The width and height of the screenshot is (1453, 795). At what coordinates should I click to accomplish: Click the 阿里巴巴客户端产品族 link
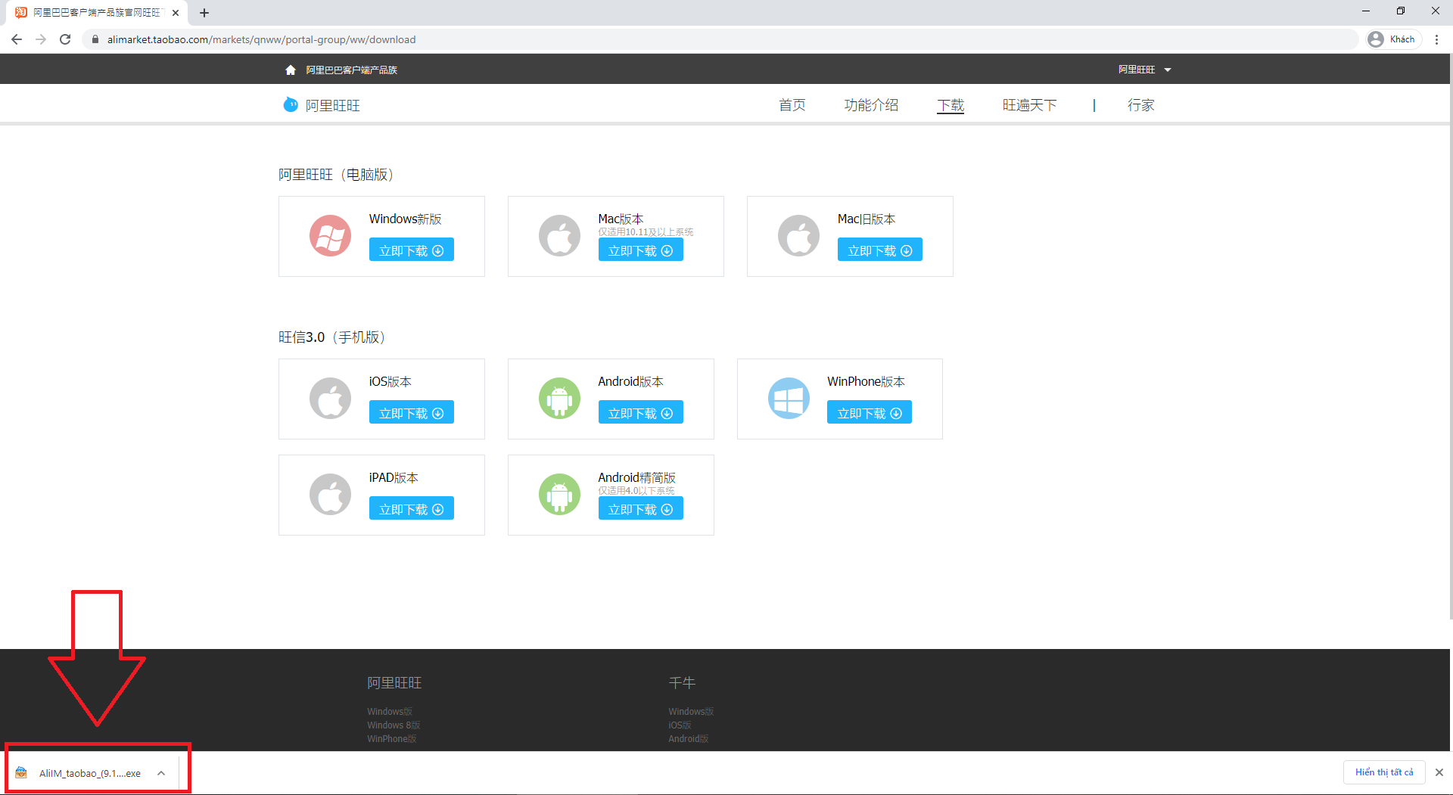click(352, 70)
